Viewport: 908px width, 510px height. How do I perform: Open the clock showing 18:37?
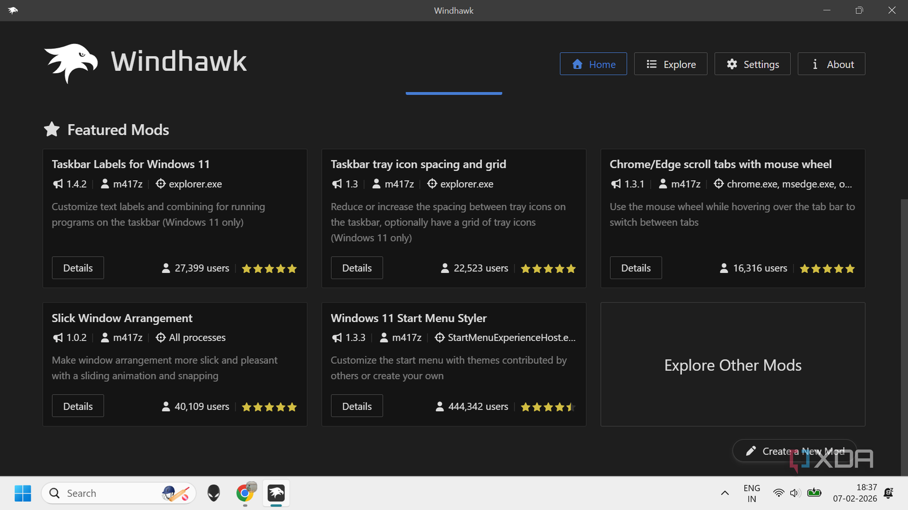click(855, 493)
